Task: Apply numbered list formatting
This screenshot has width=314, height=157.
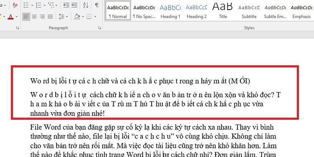Action: [x=39, y=5]
